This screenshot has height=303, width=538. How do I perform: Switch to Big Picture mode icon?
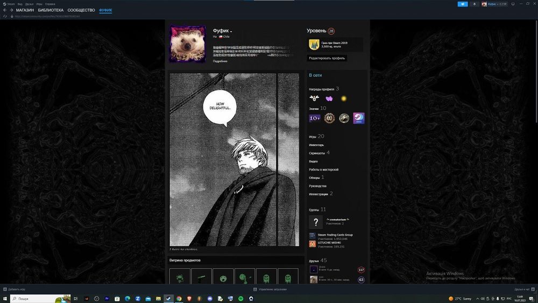[x=513, y=4]
